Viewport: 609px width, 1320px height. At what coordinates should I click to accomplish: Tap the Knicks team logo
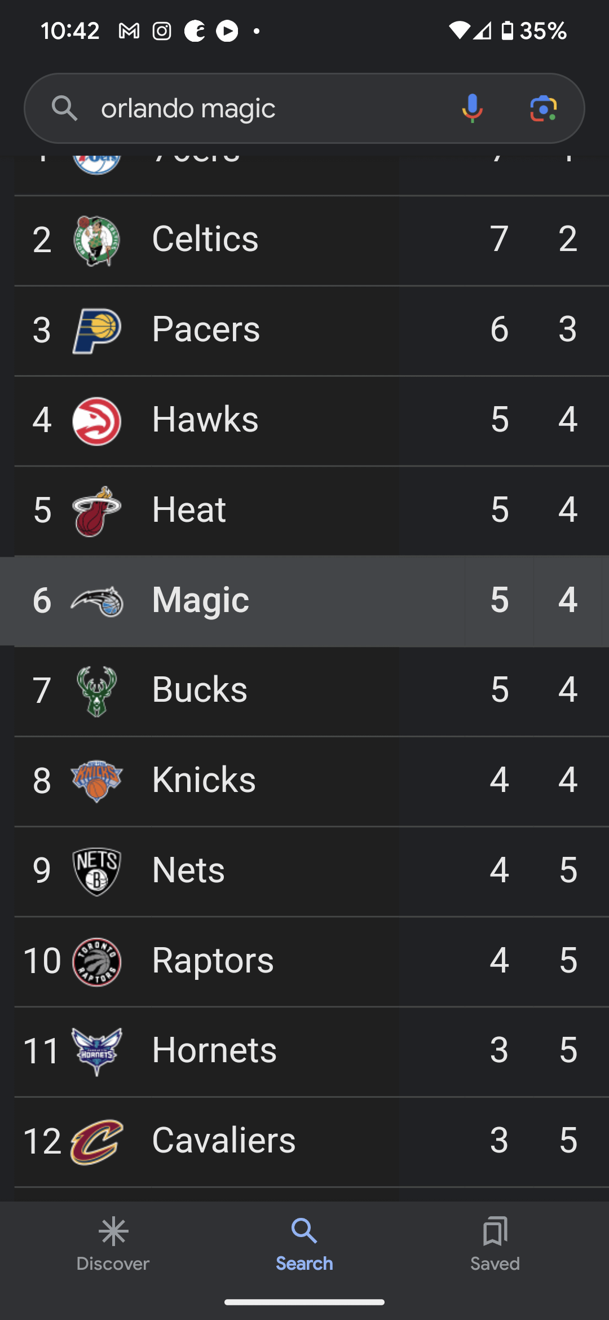click(97, 781)
